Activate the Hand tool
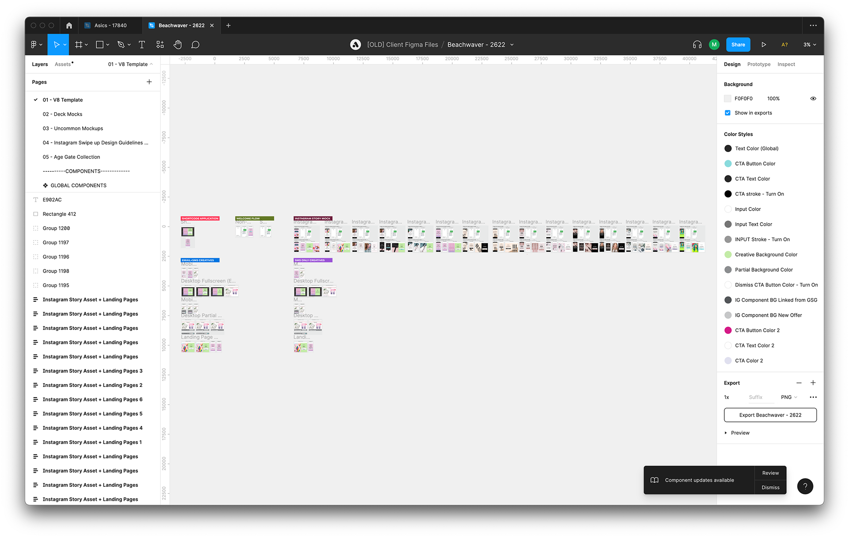 [177, 45]
